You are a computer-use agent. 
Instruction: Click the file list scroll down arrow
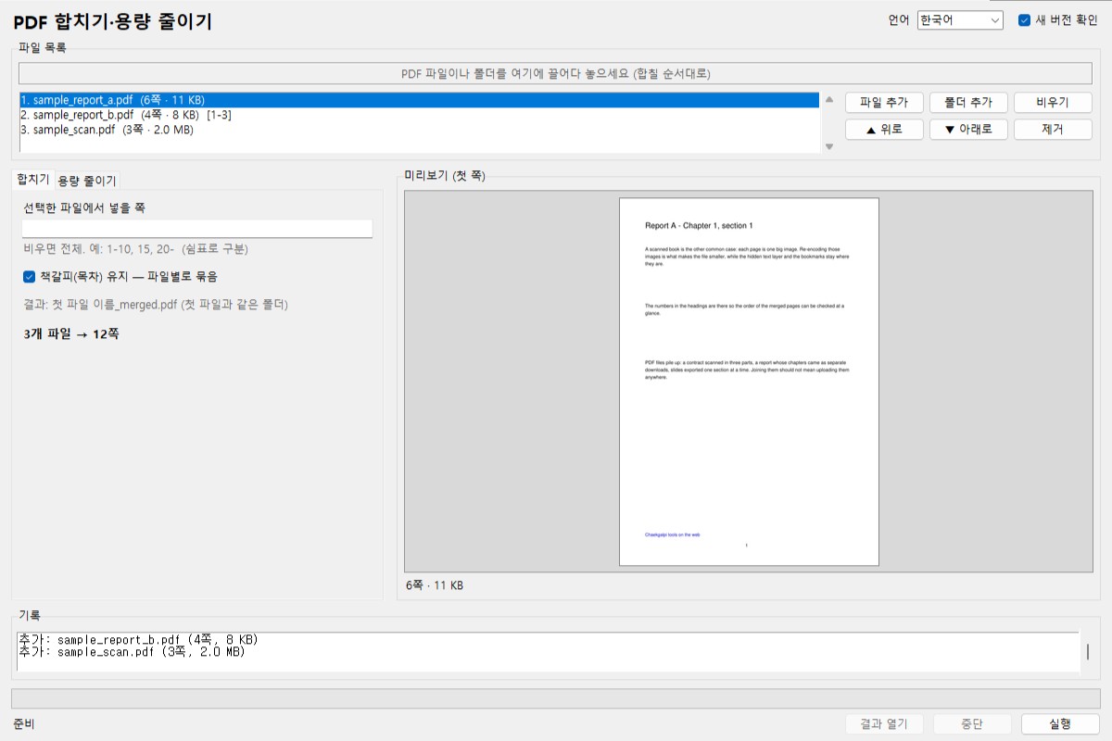[x=829, y=146]
